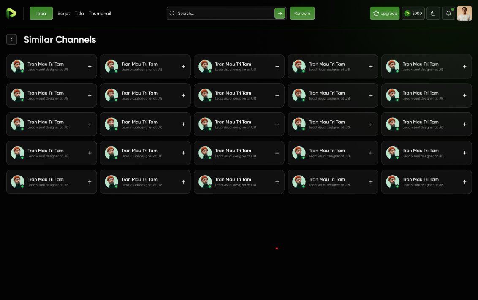Go back using the arrow beside Similar Channels
This screenshot has width=478, height=300.
[12, 39]
